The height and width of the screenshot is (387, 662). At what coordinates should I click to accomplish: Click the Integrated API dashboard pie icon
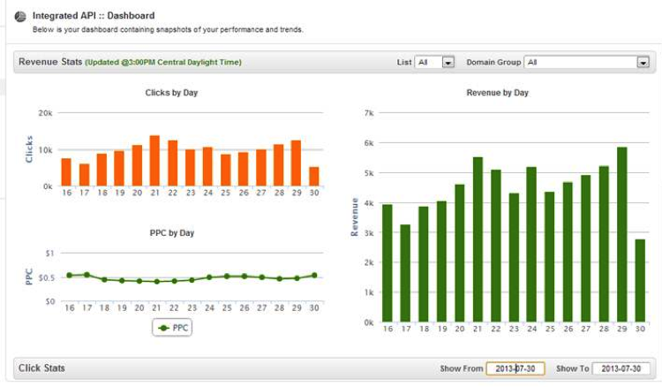click(x=19, y=18)
